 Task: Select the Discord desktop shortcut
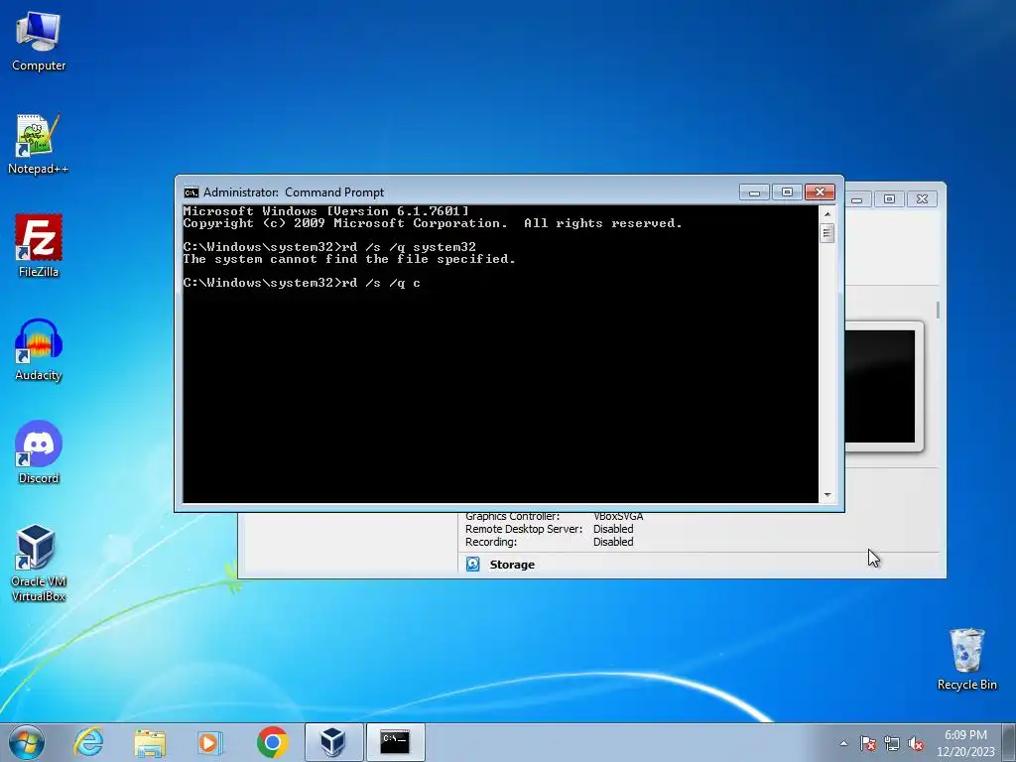(39, 452)
